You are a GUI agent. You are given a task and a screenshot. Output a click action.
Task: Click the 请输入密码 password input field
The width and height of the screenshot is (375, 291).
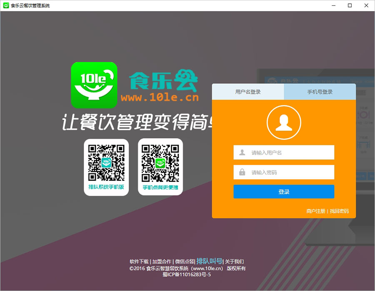tap(284, 172)
